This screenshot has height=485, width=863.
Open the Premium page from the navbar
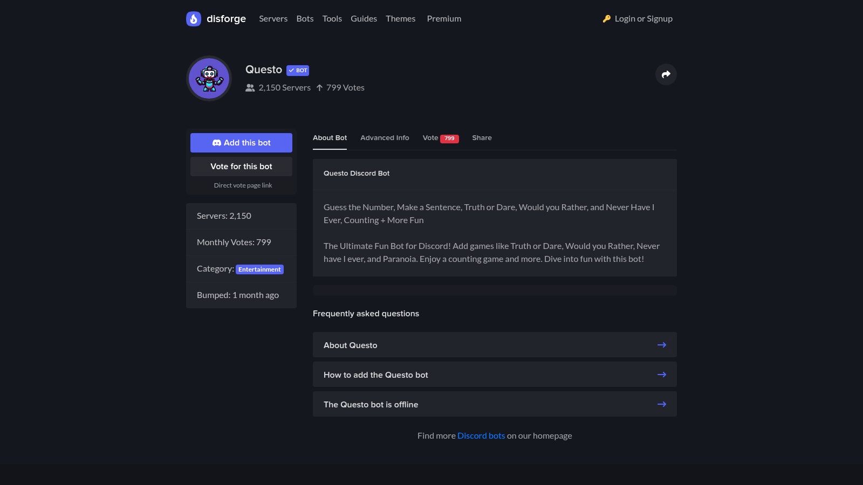[x=443, y=18]
